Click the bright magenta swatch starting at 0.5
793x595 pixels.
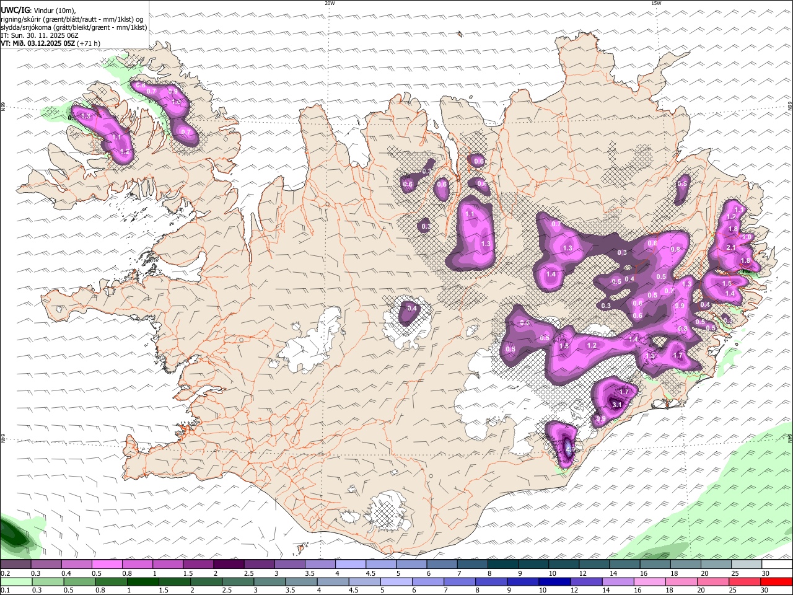pyautogui.click(x=107, y=565)
